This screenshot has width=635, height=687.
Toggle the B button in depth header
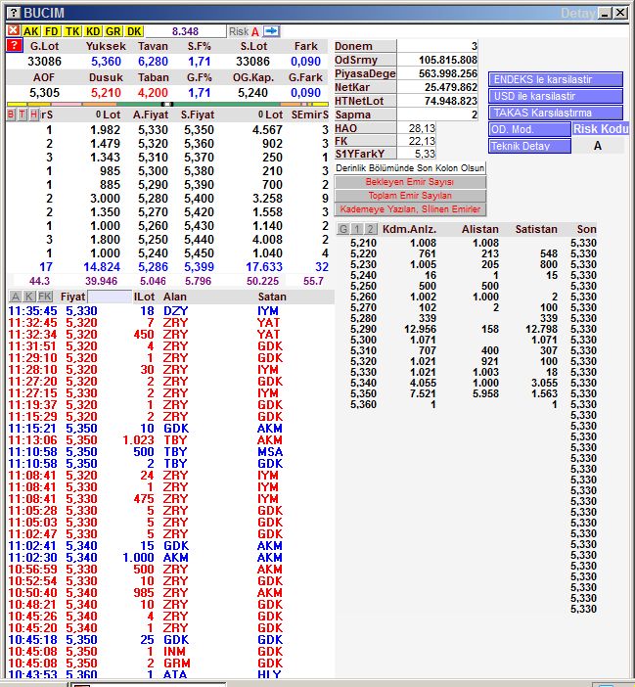[x=11, y=114]
